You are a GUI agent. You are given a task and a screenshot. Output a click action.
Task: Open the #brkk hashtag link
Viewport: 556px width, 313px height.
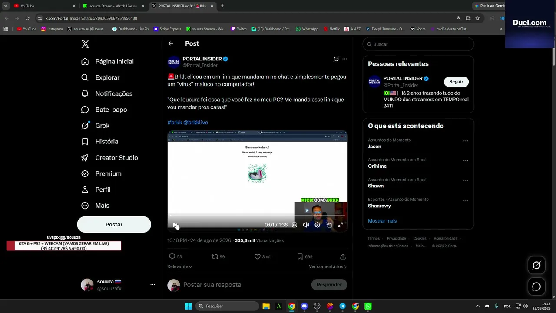pos(175,123)
